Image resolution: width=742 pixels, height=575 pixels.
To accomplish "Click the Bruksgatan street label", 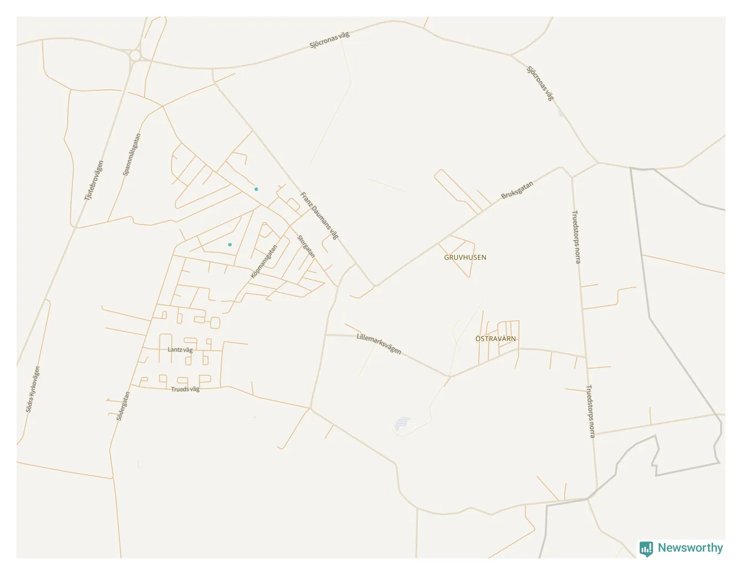I will 517,190.
